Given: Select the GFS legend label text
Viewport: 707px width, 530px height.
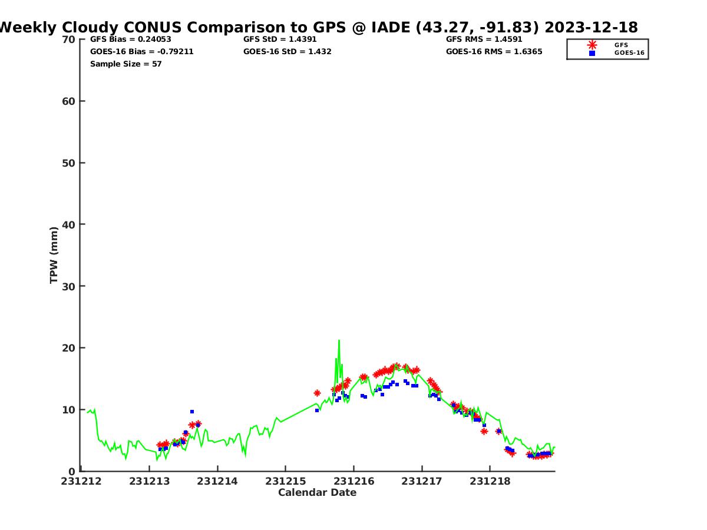Looking at the screenshot, I should pos(621,45).
